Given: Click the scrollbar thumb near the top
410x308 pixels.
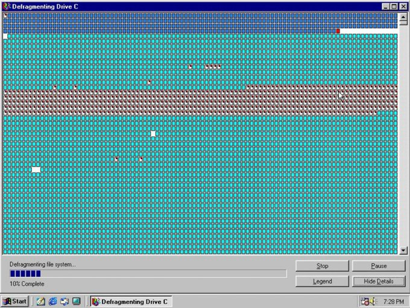Looking at the screenshot, I should 403,23.
